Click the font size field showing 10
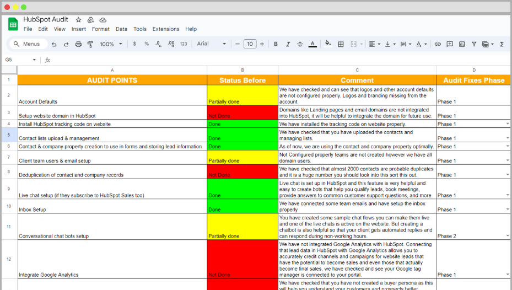This screenshot has width=512, height=290. pyautogui.click(x=250, y=44)
